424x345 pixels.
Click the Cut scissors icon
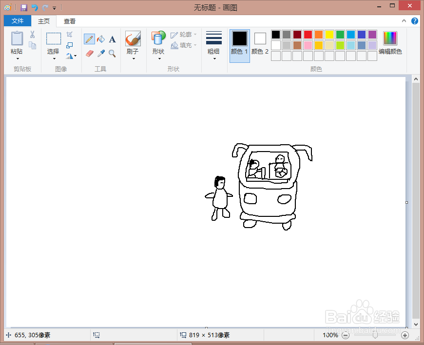tap(33, 35)
